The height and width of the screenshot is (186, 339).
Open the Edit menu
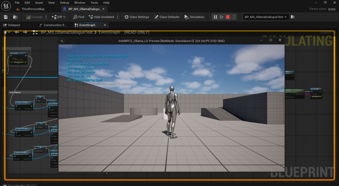pos(27,3)
